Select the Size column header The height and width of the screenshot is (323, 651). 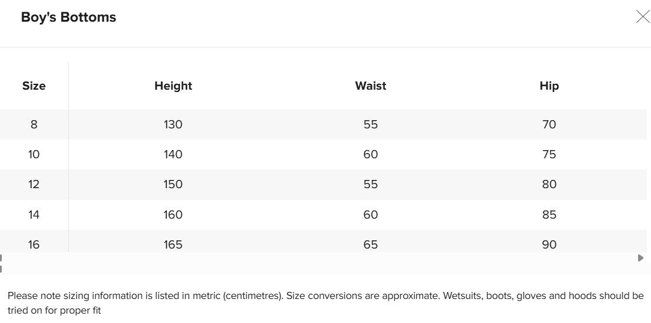pyautogui.click(x=34, y=86)
